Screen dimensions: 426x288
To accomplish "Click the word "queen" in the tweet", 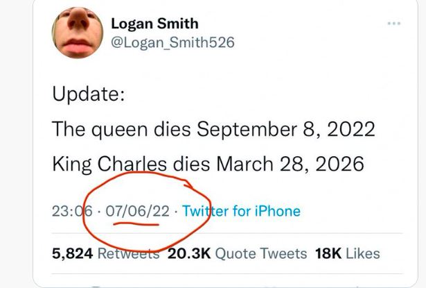I will tap(123, 129).
